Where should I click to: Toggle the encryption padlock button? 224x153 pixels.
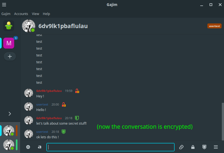[193, 147]
